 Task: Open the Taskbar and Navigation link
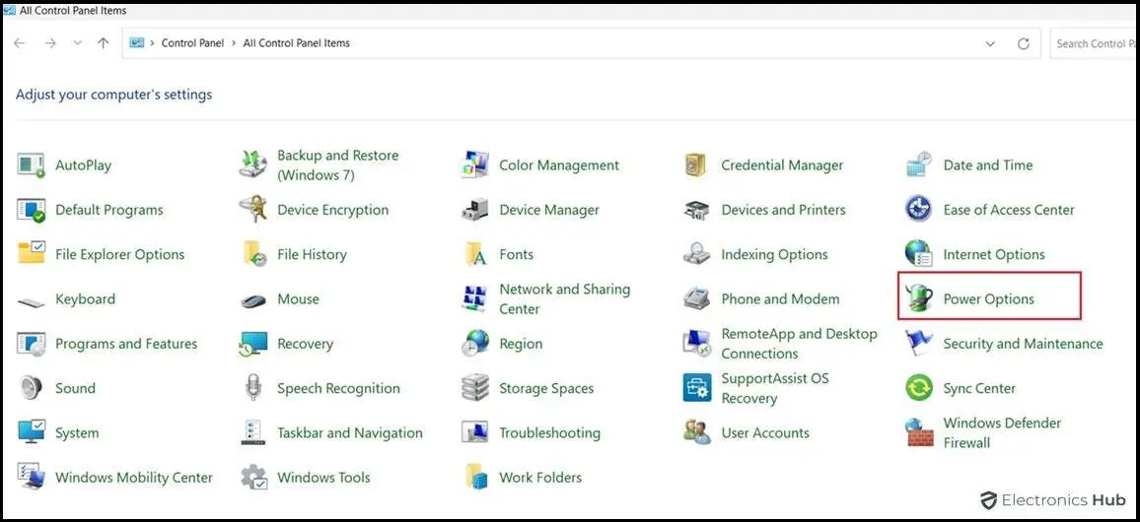[x=350, y=432]
